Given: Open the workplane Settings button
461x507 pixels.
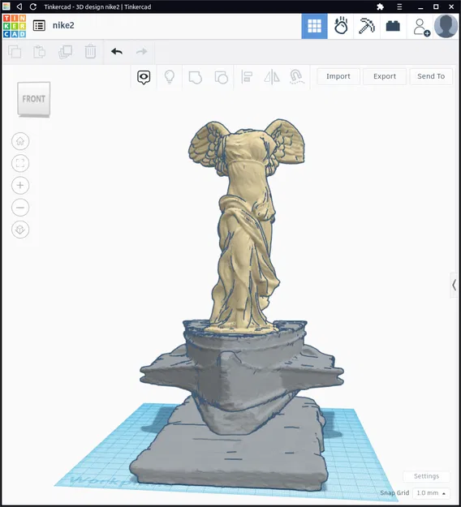Looking at the screenshot, I should 426,476.
